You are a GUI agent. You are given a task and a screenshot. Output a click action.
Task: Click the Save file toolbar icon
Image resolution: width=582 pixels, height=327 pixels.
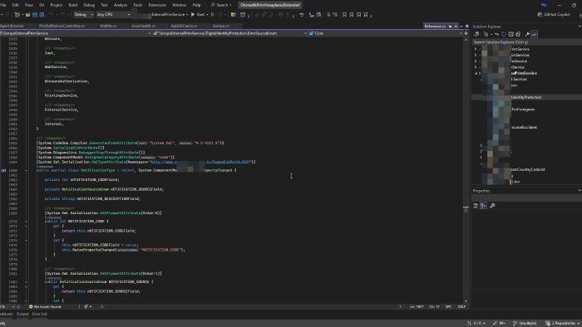35,15
